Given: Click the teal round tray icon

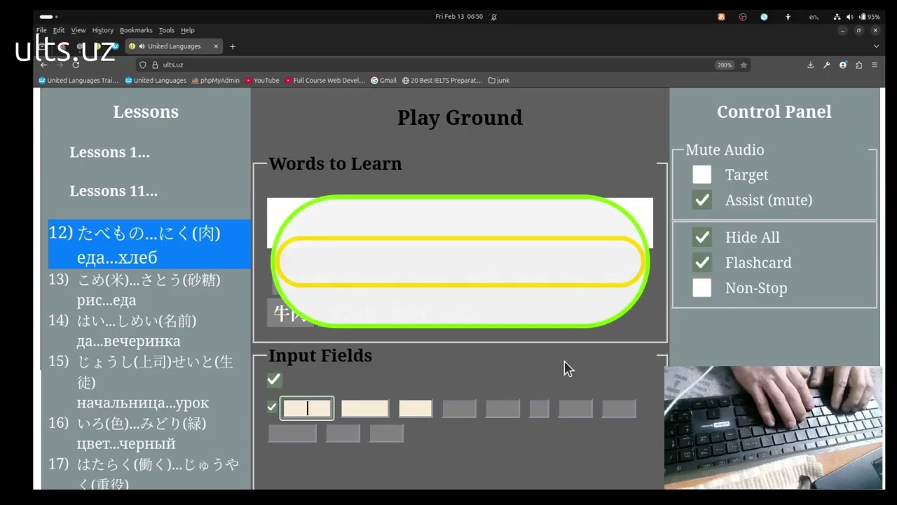Looking at the screenshot, I should click(764, 17).
